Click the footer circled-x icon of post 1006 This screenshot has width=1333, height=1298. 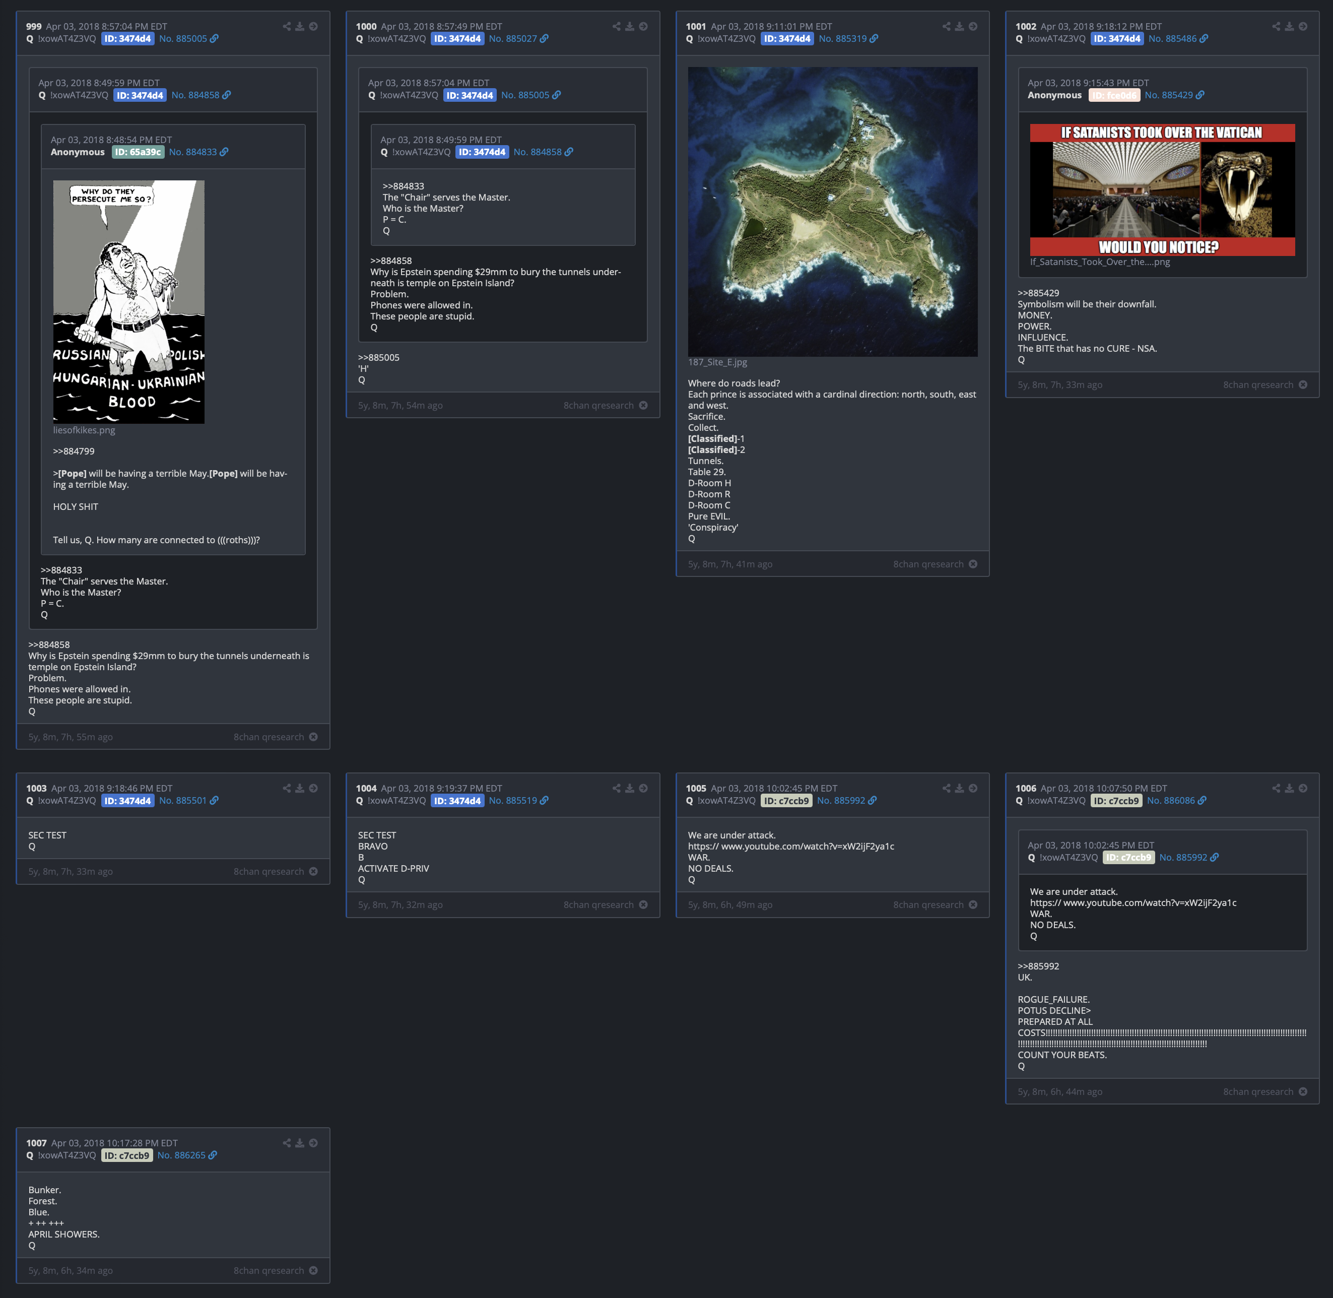coord(1303,1091)
